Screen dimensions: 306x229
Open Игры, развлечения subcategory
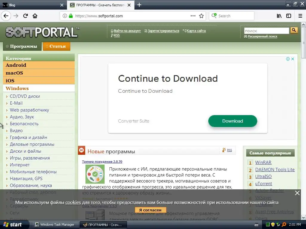30,158
